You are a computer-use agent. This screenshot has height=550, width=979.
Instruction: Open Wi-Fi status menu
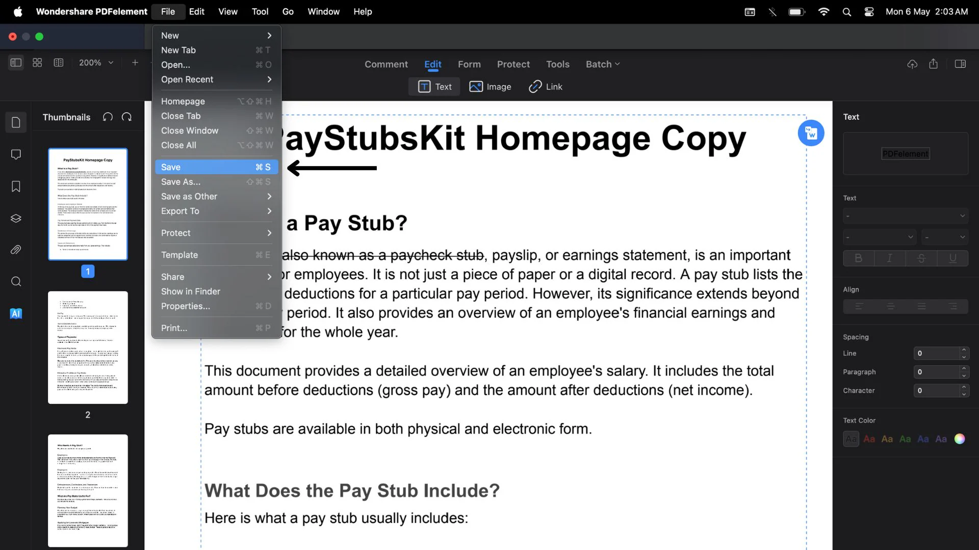point(823,12)
